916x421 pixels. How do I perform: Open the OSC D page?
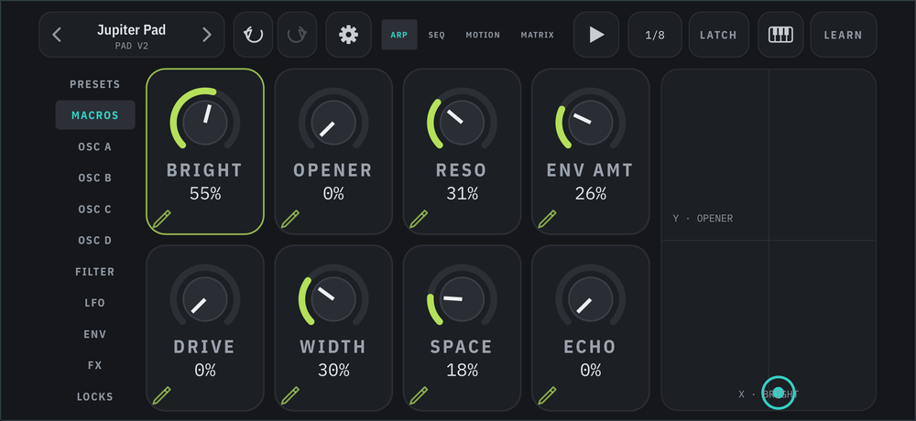coord(95,240)
